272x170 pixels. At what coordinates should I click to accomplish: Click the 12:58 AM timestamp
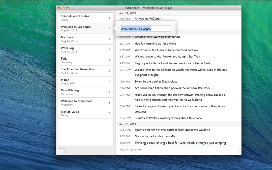click(125, 130)
